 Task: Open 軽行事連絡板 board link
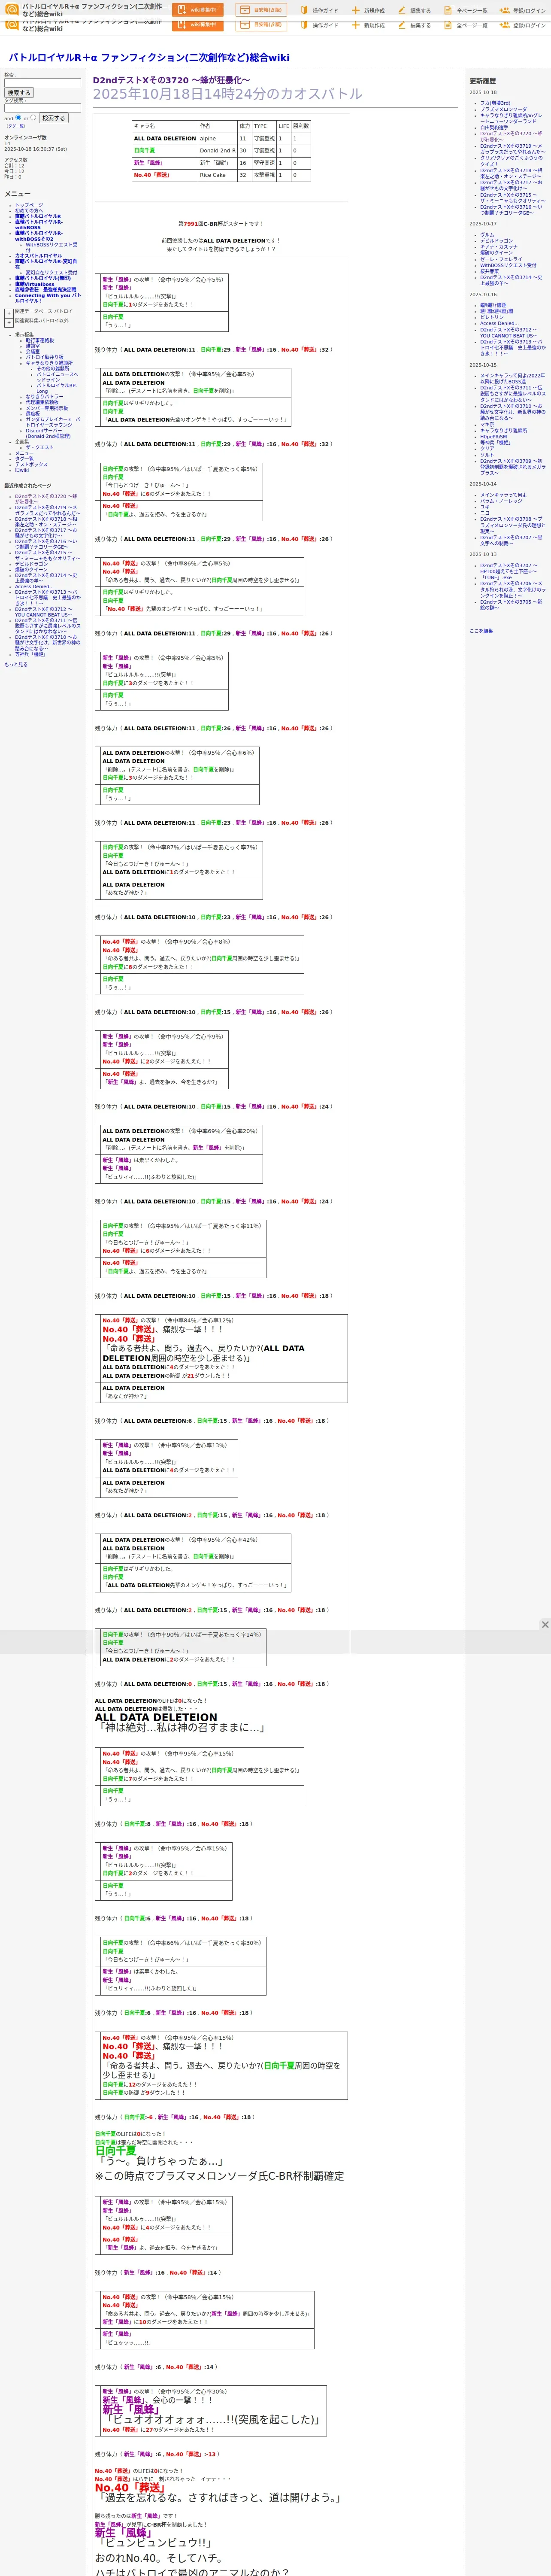(40, 340)
